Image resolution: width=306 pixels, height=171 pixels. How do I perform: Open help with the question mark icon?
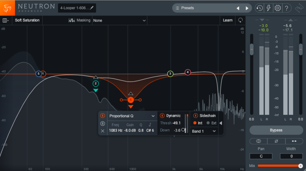click(286, 8)
